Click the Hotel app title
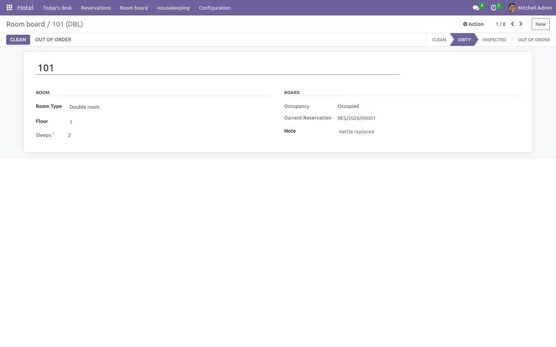This screenshot has height=347, width=556. [x=25, y=8]
